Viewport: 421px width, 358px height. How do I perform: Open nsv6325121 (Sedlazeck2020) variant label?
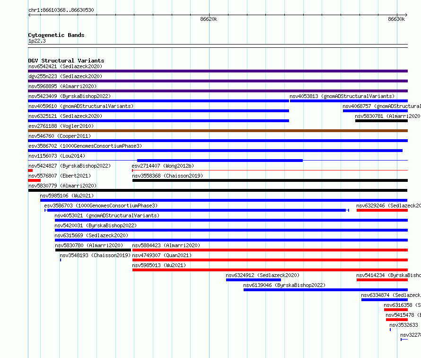(x=65, y=116)
